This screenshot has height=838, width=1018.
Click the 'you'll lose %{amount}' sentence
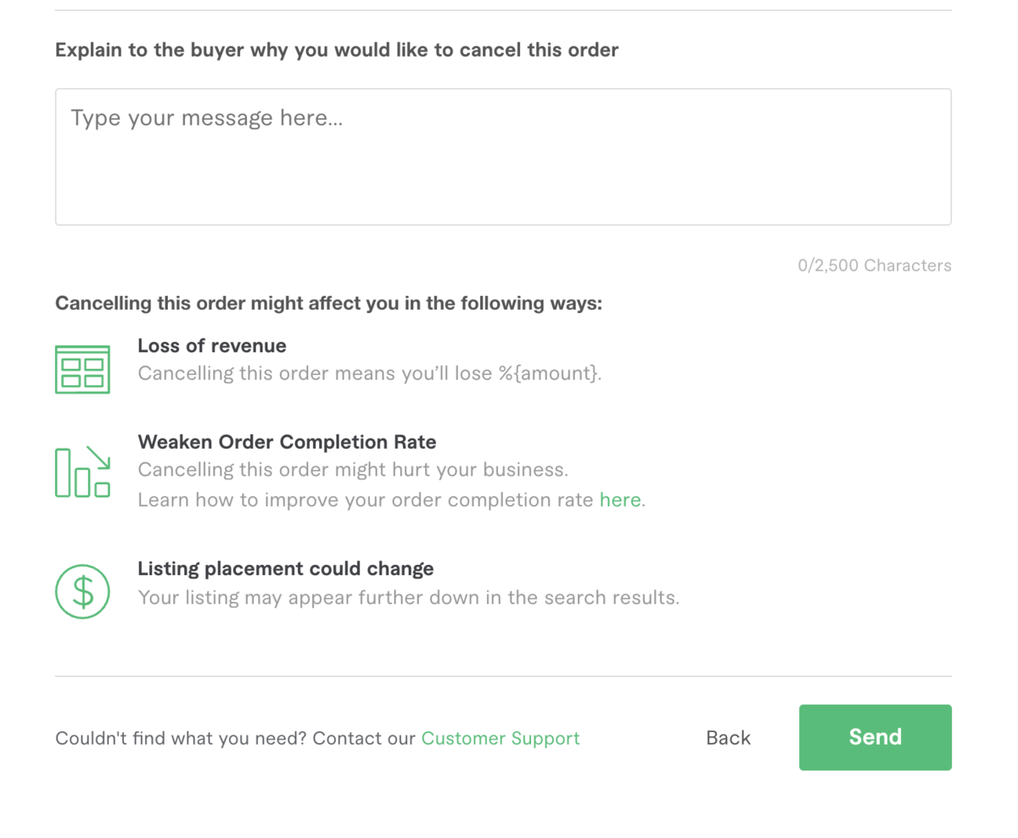click(x=370, y=373)
